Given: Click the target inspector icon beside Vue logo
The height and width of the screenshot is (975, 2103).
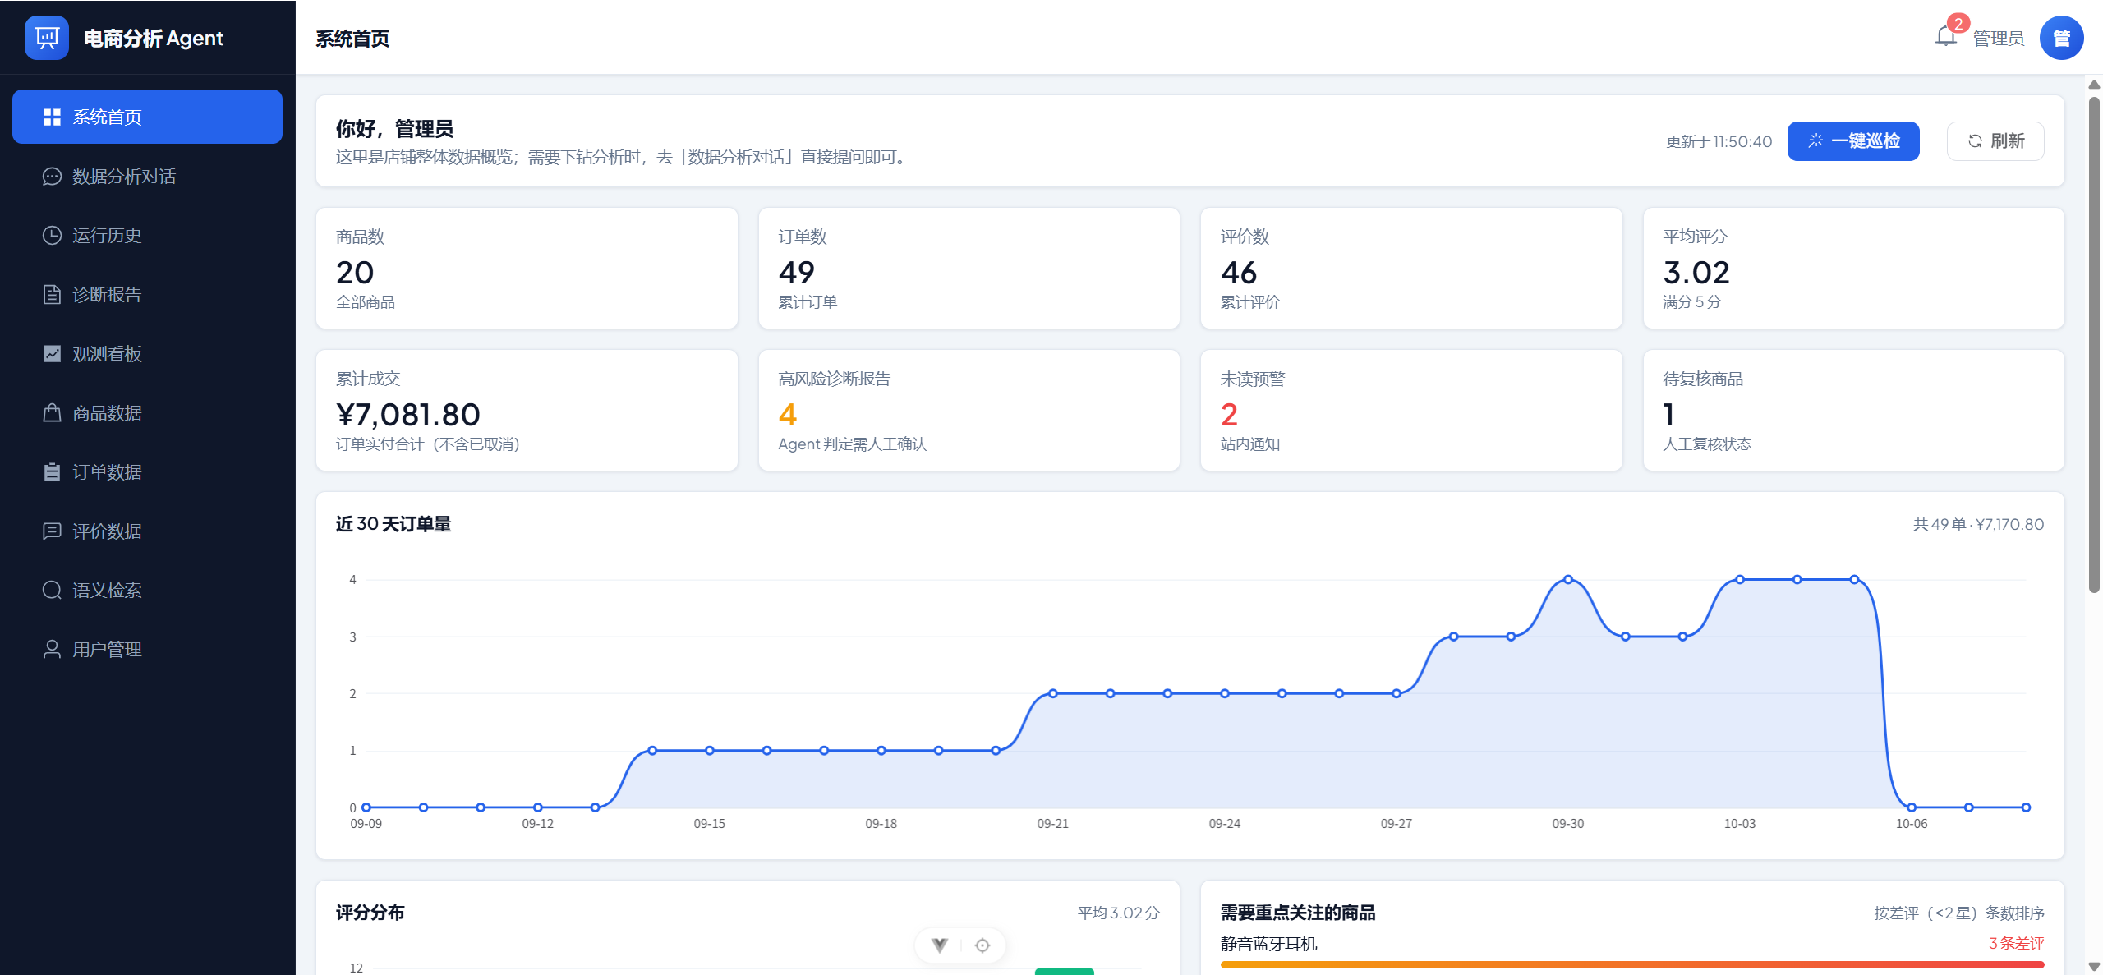Looking at the screenshot, I should click(982, 945).
